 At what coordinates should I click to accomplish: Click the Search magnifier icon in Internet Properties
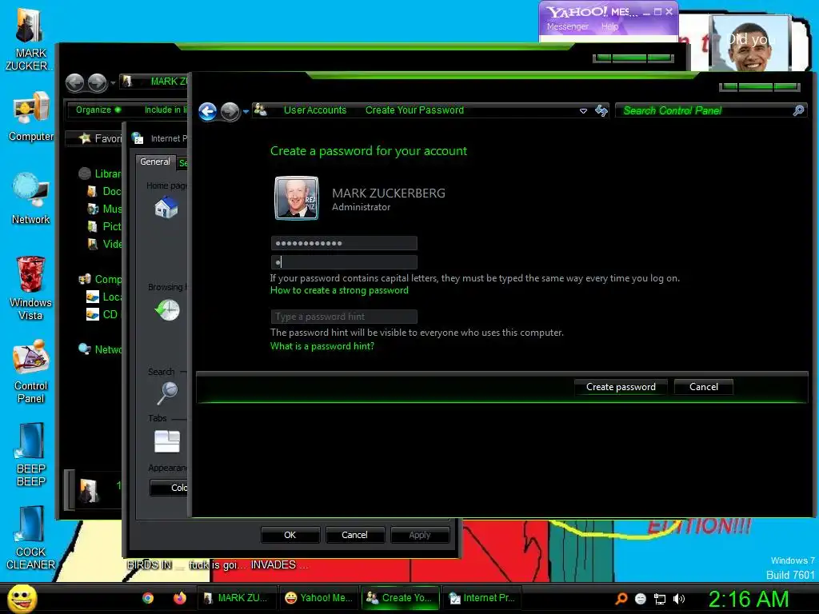click(167, 393)
